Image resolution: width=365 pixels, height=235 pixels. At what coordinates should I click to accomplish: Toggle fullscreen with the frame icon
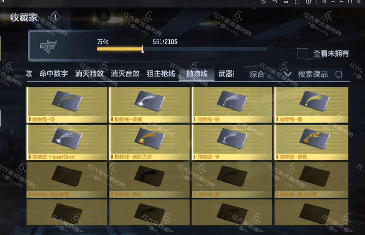(297, 2)
